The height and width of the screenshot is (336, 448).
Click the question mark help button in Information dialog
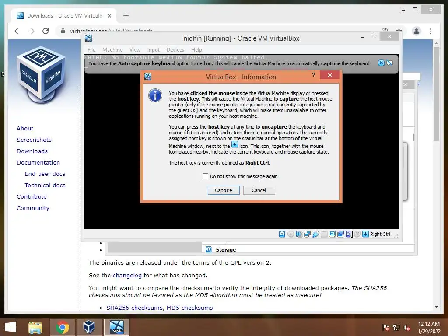coord(314,75)
